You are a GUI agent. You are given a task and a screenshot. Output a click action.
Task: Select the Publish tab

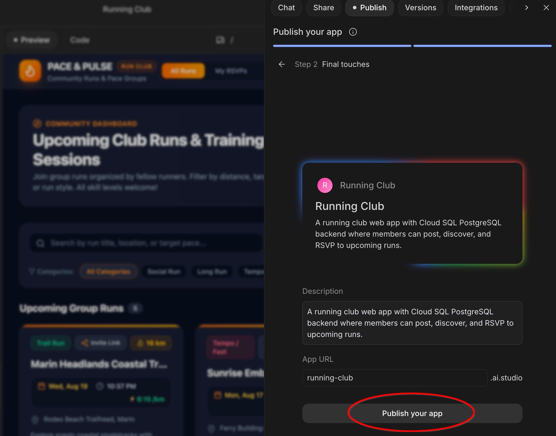tap(369, 8)
